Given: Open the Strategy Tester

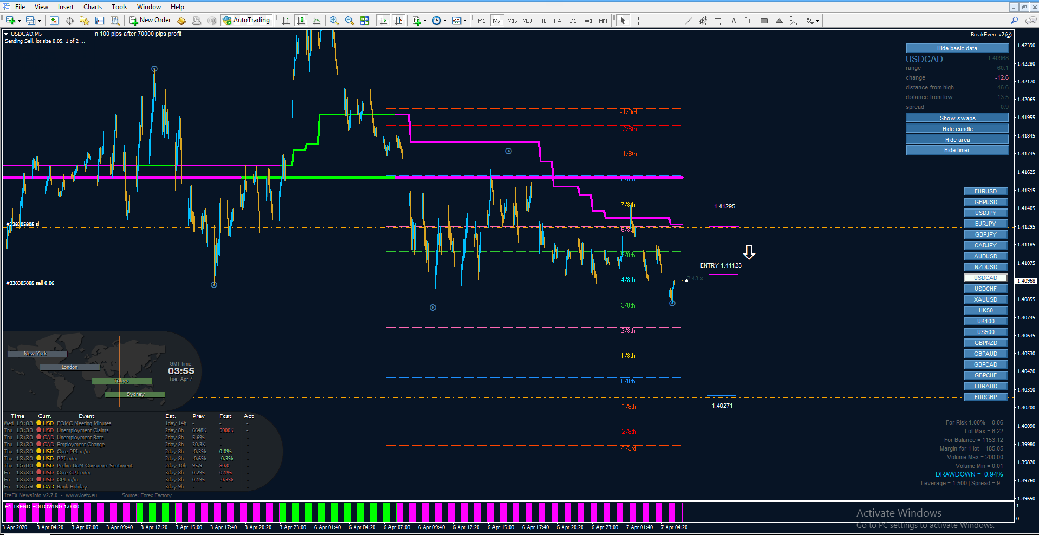Looking at the screenshot, I should pyautogui.click(x=115, y=21).
